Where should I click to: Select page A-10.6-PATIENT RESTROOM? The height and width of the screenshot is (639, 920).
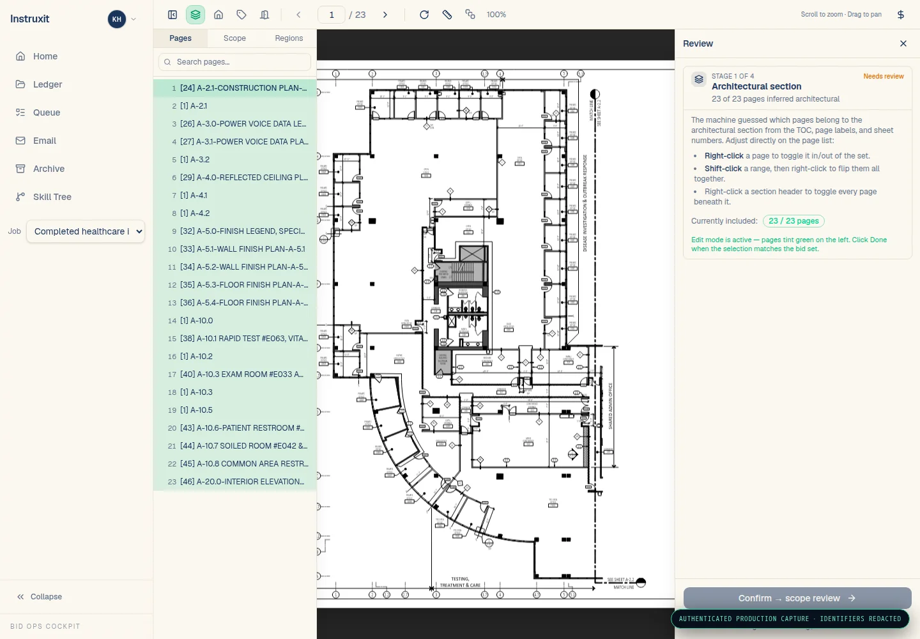point(235,428)
